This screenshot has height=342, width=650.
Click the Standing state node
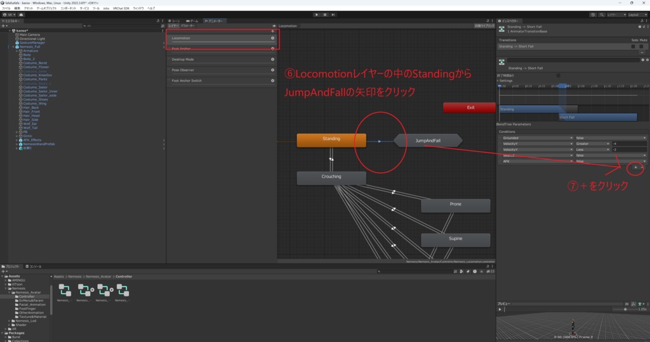click(331, 140)
